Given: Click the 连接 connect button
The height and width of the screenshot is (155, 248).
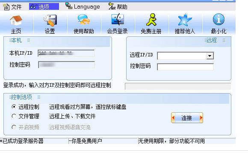Looking at the screenshot, I should pos(187,118).
